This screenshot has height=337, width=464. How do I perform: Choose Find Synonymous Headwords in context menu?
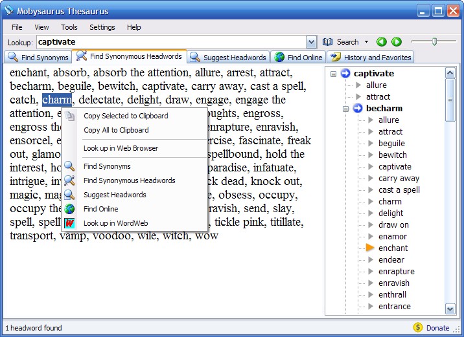(x=134, y=180)
